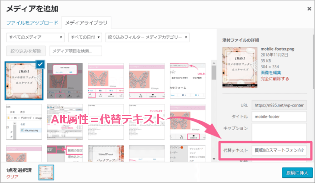Click the selected item thumbnail in the footer
This screenshot has height=183, width=315.
coord(46,173)
